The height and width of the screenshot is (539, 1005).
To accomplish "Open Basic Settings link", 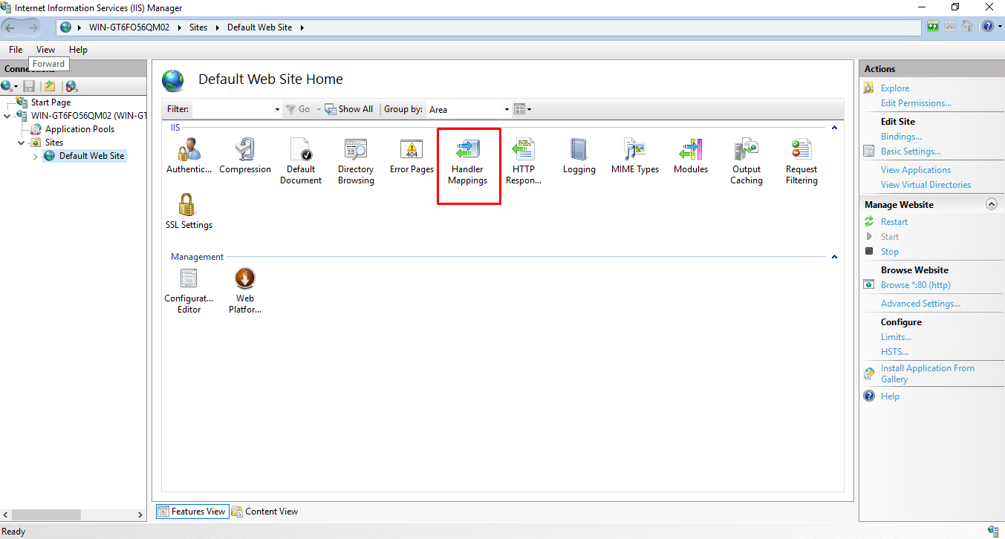I will coord(911,151).
